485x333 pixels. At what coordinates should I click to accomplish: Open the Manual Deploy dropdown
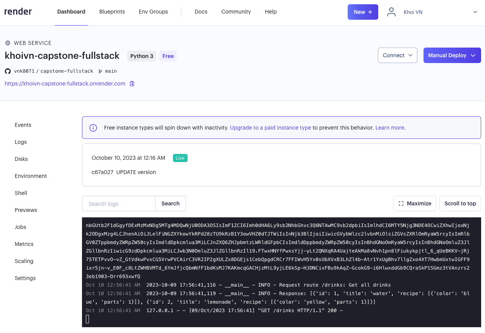[452, 55]
